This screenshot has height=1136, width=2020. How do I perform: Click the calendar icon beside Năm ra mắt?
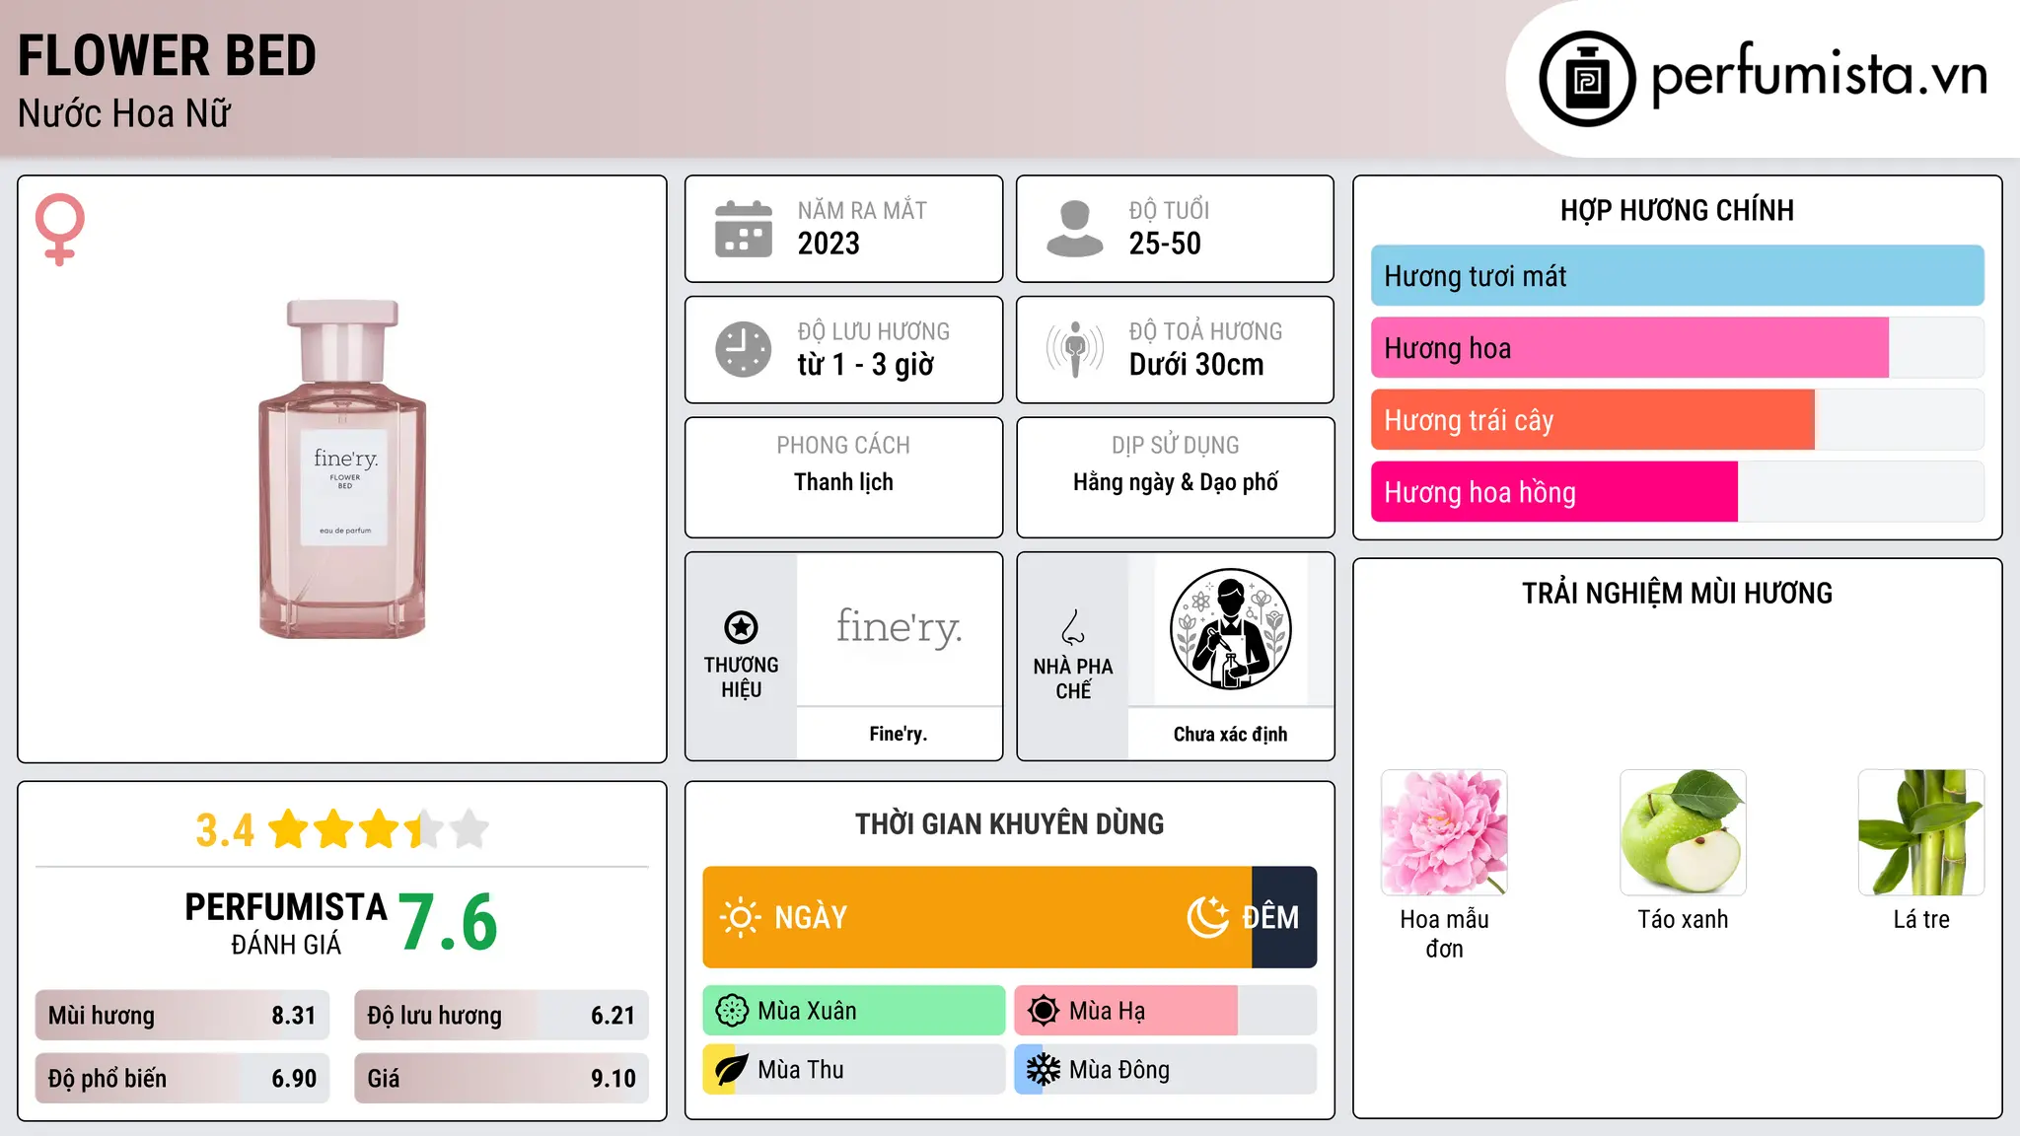coord(743,229)
